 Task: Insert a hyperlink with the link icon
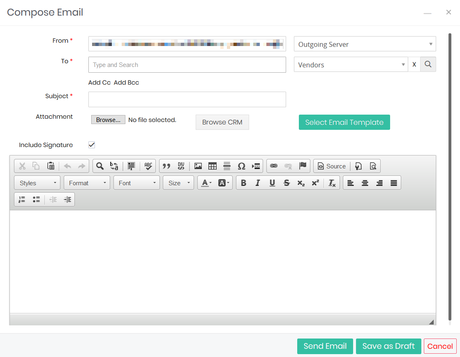274,166
